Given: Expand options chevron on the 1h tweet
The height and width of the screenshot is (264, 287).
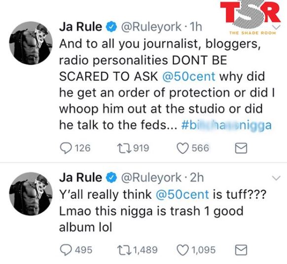Looking at the screenshot, I should [x=276, y=28].
